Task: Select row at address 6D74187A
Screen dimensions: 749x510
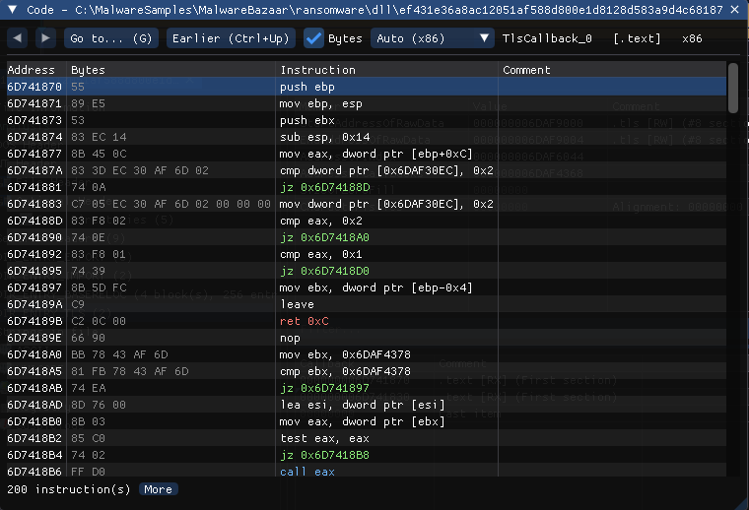Action: [367, 170]
